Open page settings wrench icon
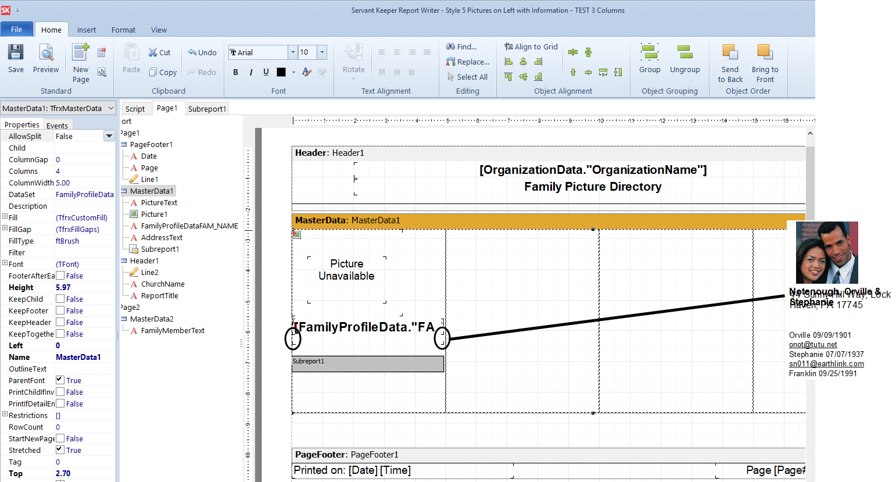The width and height of the screenshot is (896, 482). click(x=102, y=72)
